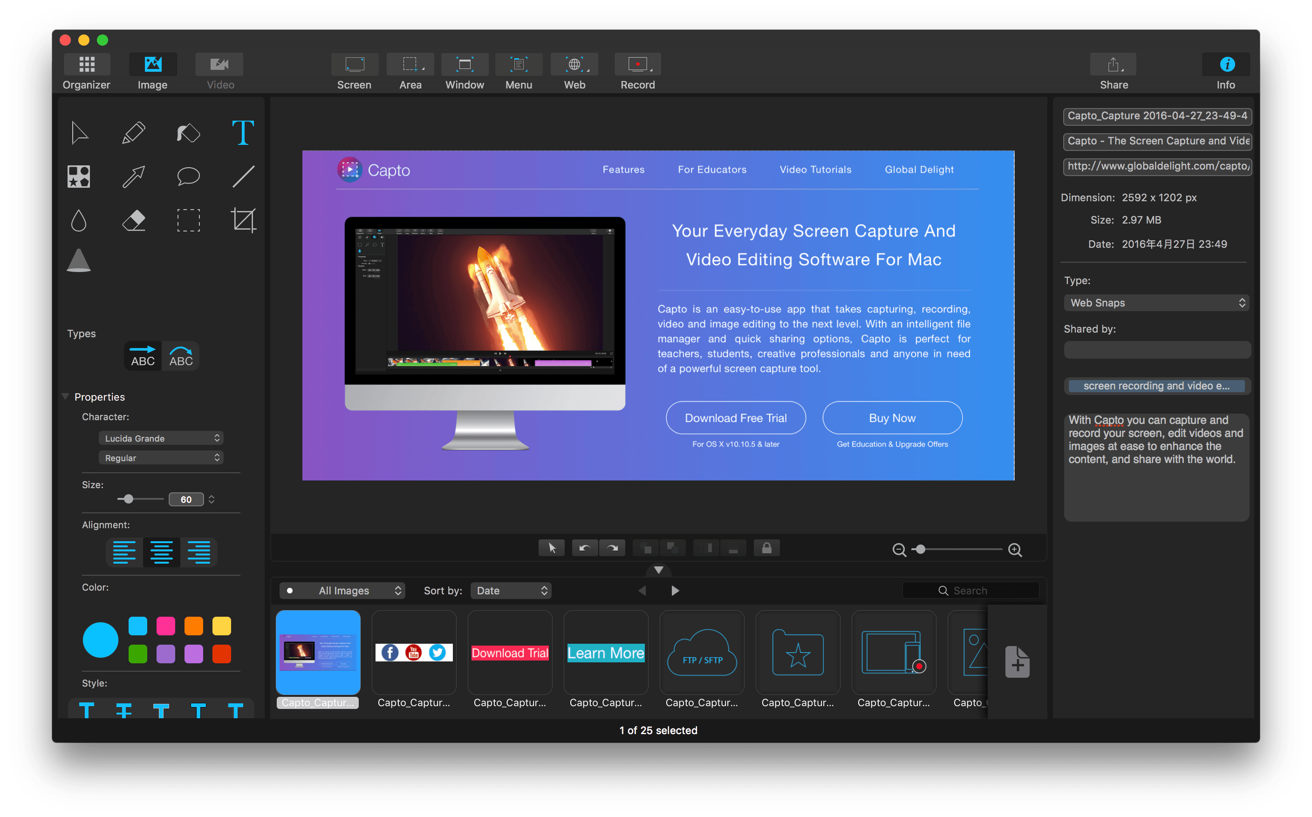The width and height of the screenshot is (1312, 817).
Task: Pick the yellow color swatch
Action: [x=222, y=626]
